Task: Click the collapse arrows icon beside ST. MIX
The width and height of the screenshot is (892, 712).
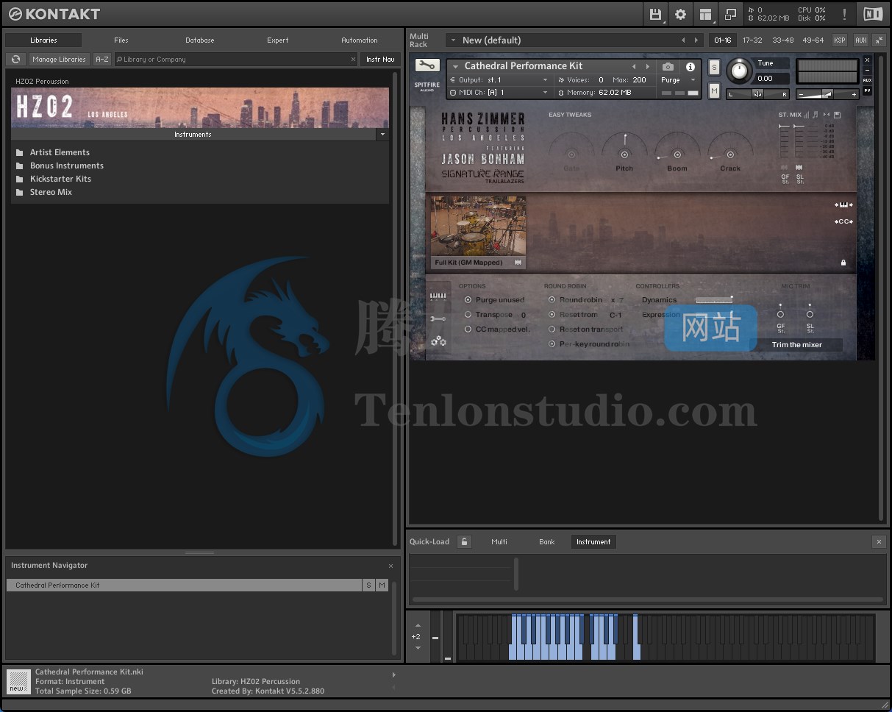Action: [x=827, y=115]
